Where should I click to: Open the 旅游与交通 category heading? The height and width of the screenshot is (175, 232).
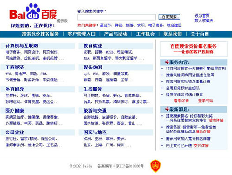pyautogui.click(x=95, y=111)
